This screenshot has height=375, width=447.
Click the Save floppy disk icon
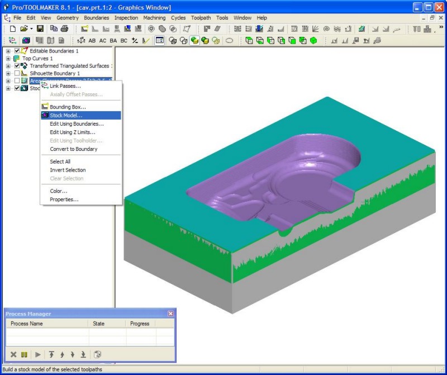tap(40, 29)
